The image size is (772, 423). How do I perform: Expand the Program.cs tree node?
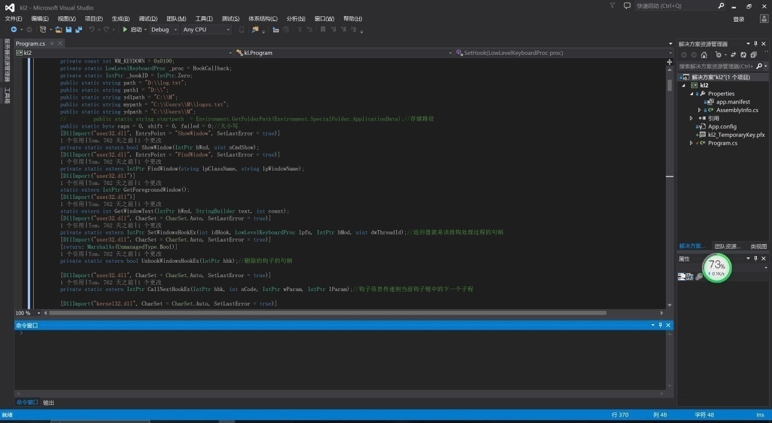(x=692, y=143)
